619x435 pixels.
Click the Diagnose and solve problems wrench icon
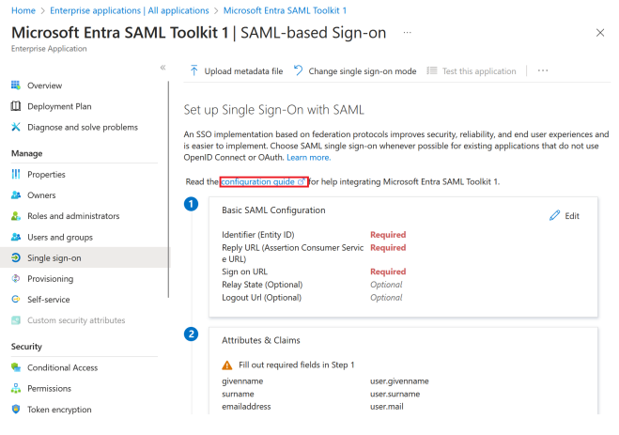[x=16, y=127]
